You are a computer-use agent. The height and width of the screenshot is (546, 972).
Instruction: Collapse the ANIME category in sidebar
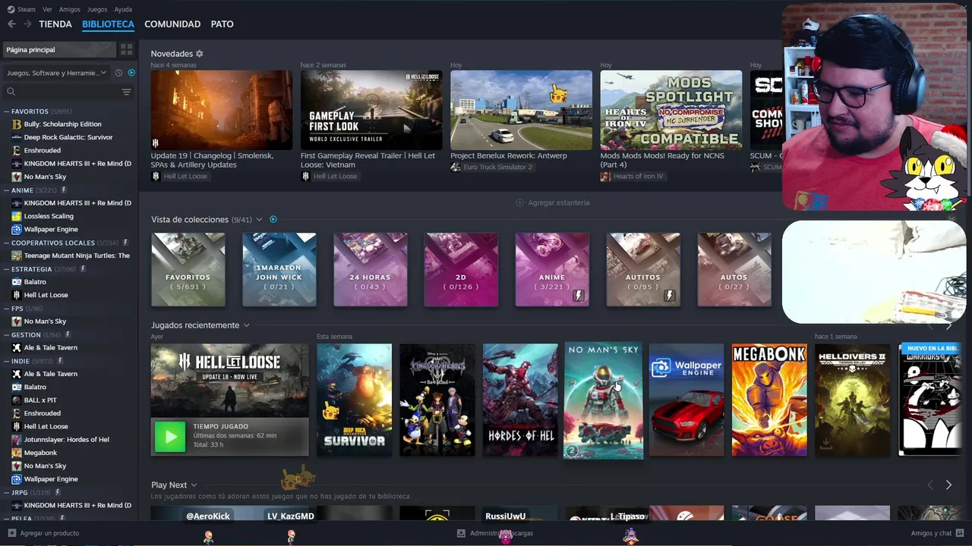pyautogui.click(x=7, y=190)
